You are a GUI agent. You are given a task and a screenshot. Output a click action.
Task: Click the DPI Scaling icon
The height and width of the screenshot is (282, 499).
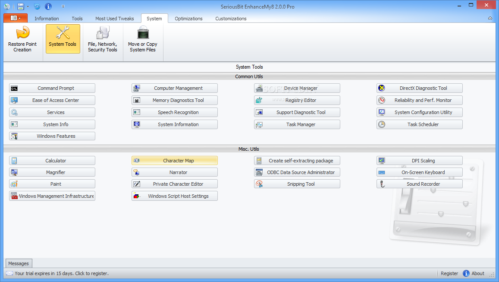(382, 161)
